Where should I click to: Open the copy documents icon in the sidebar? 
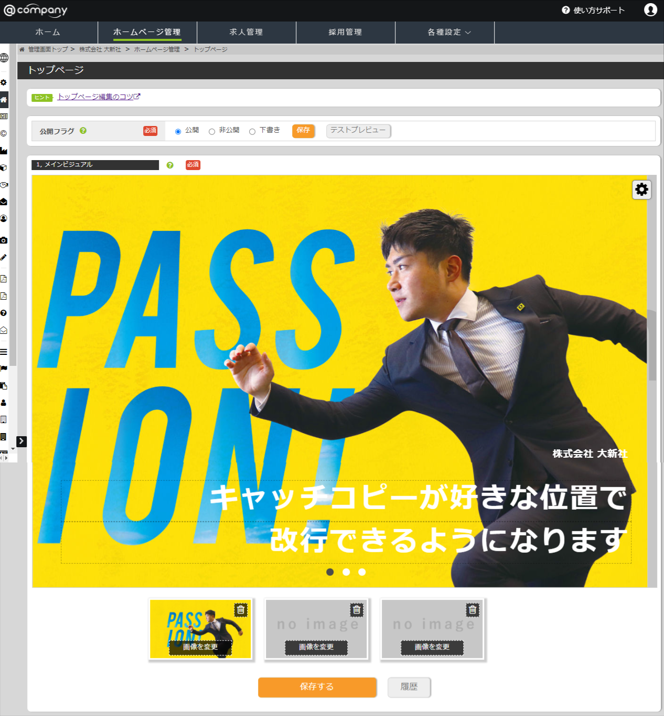pyautogui.click(x=4, y=386)
